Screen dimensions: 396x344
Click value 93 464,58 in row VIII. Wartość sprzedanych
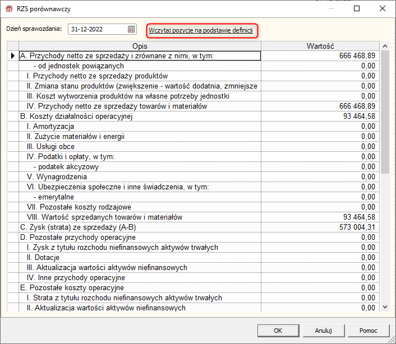359,217
